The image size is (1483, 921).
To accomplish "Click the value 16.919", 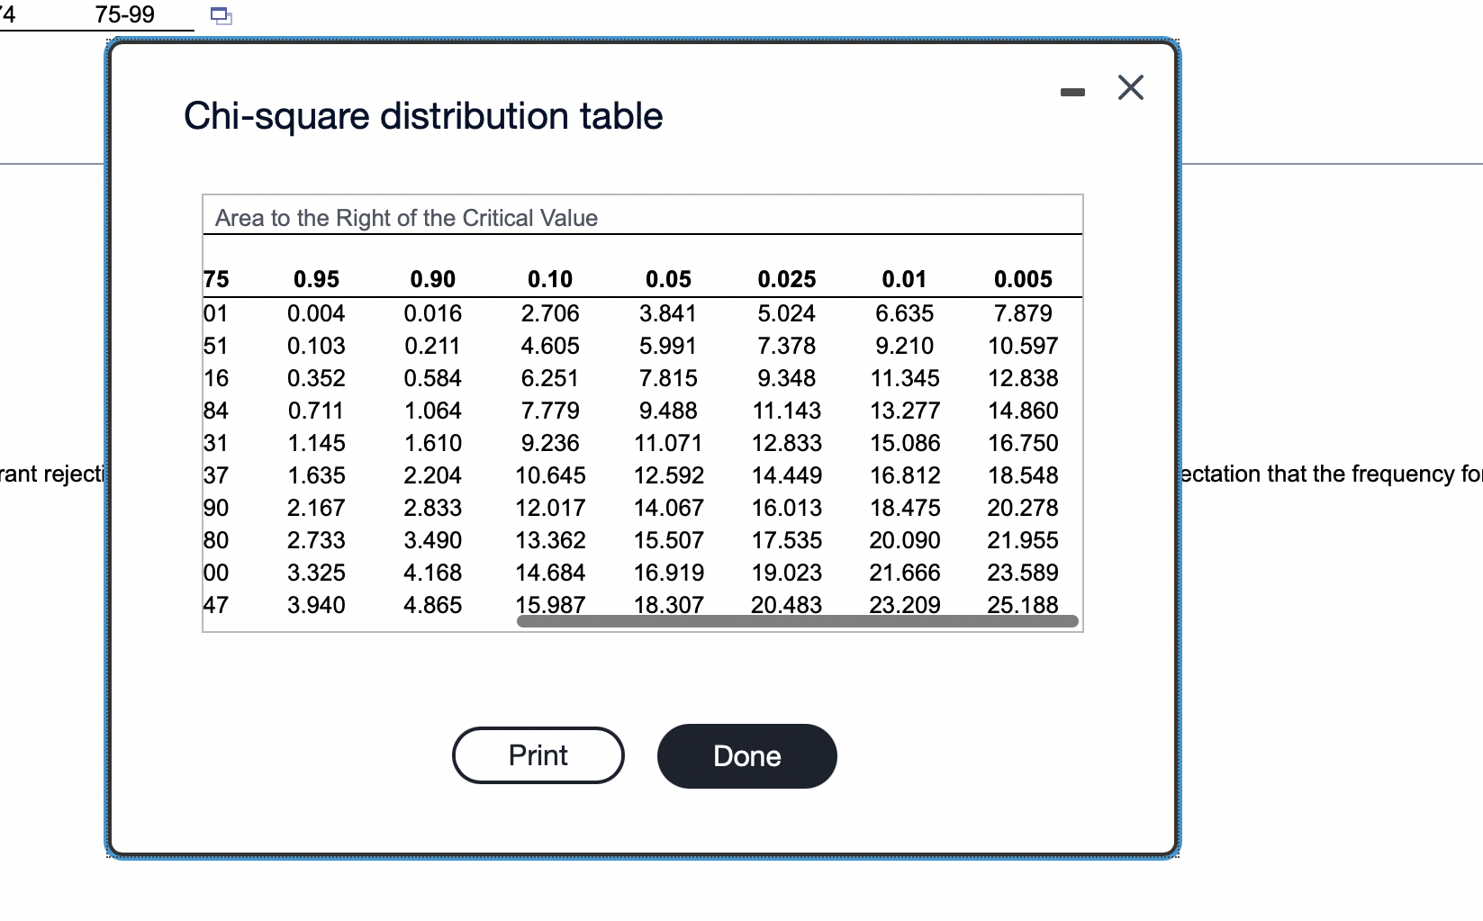I will 668,573.
